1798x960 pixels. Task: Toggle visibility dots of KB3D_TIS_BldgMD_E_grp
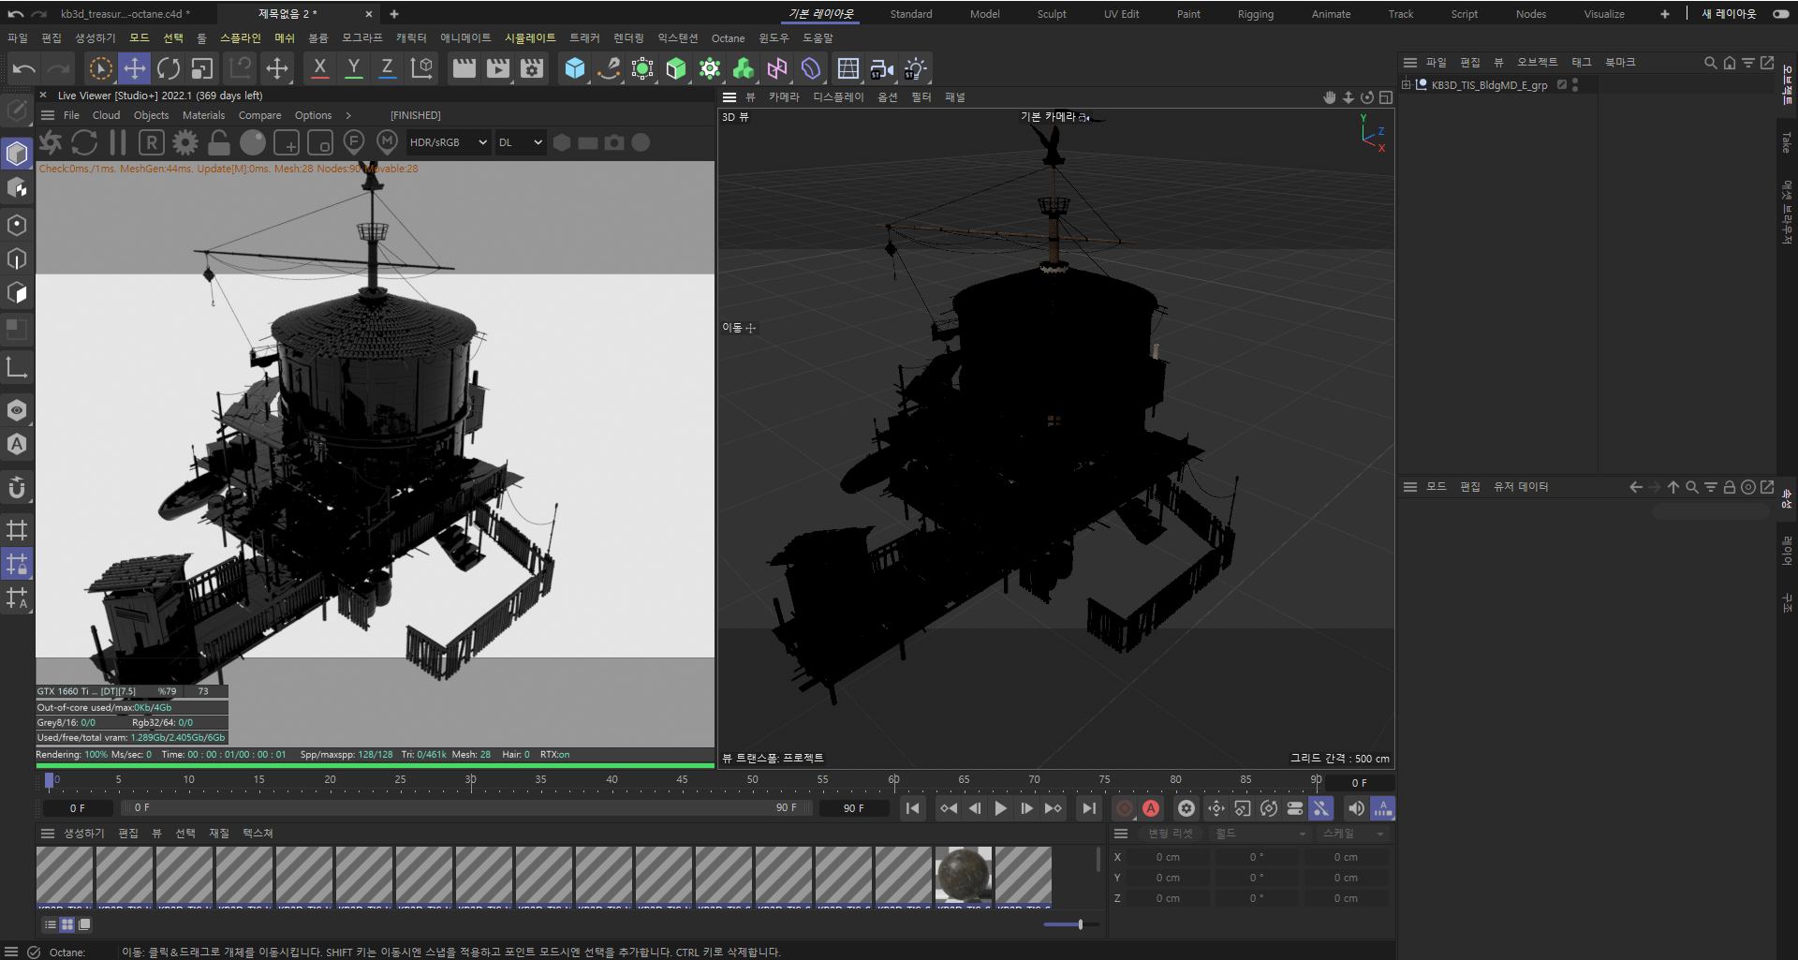point(1575,85)
